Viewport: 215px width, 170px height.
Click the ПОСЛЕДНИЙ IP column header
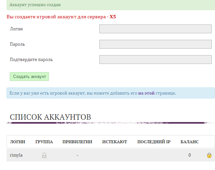[154, 142]
